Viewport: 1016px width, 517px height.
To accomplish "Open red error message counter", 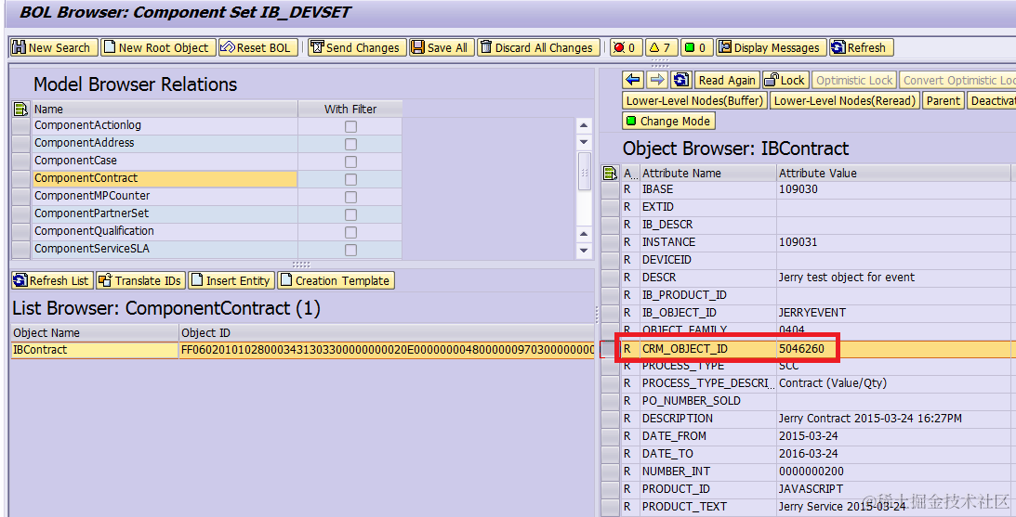I will tap(626, 48).
